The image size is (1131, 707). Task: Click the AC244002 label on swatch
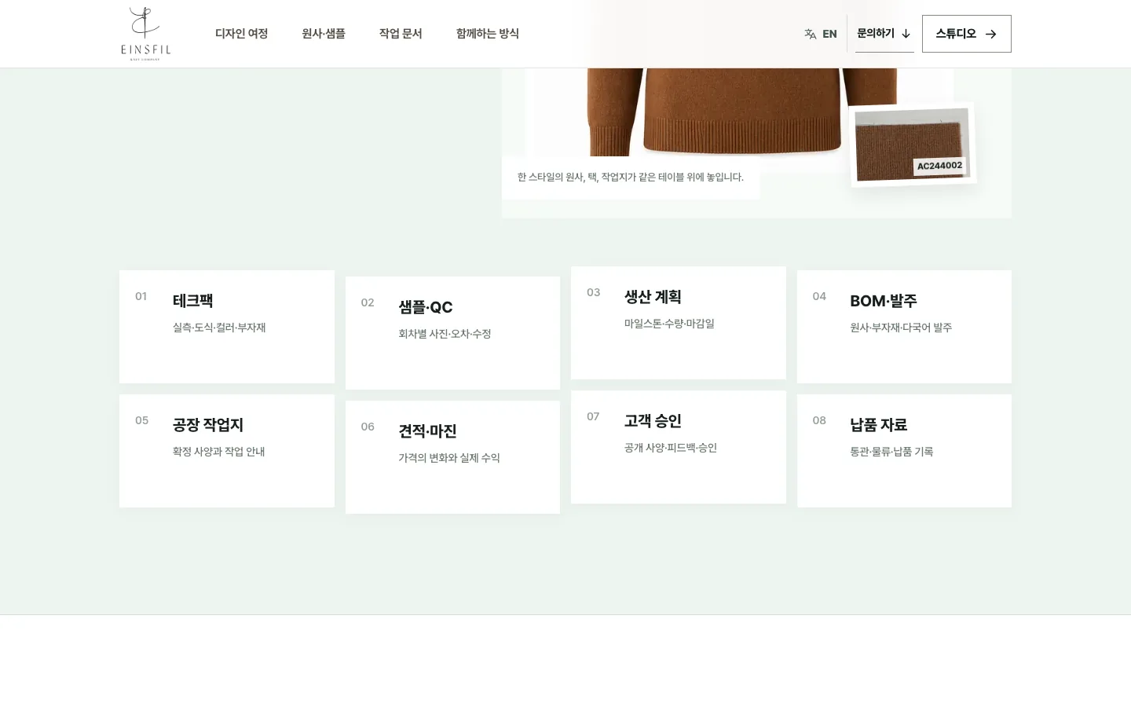pos(939,166)
